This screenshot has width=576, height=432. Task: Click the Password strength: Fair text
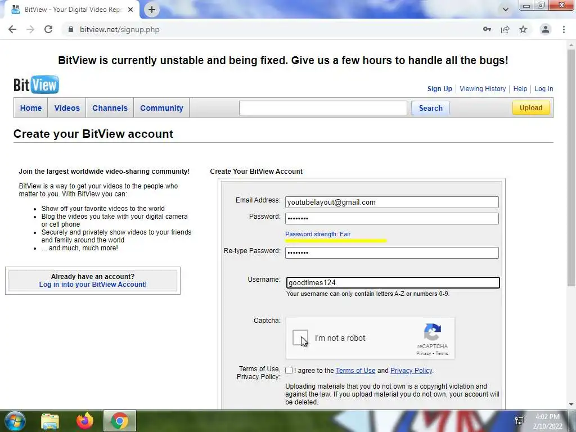click(x=318, y=234)
